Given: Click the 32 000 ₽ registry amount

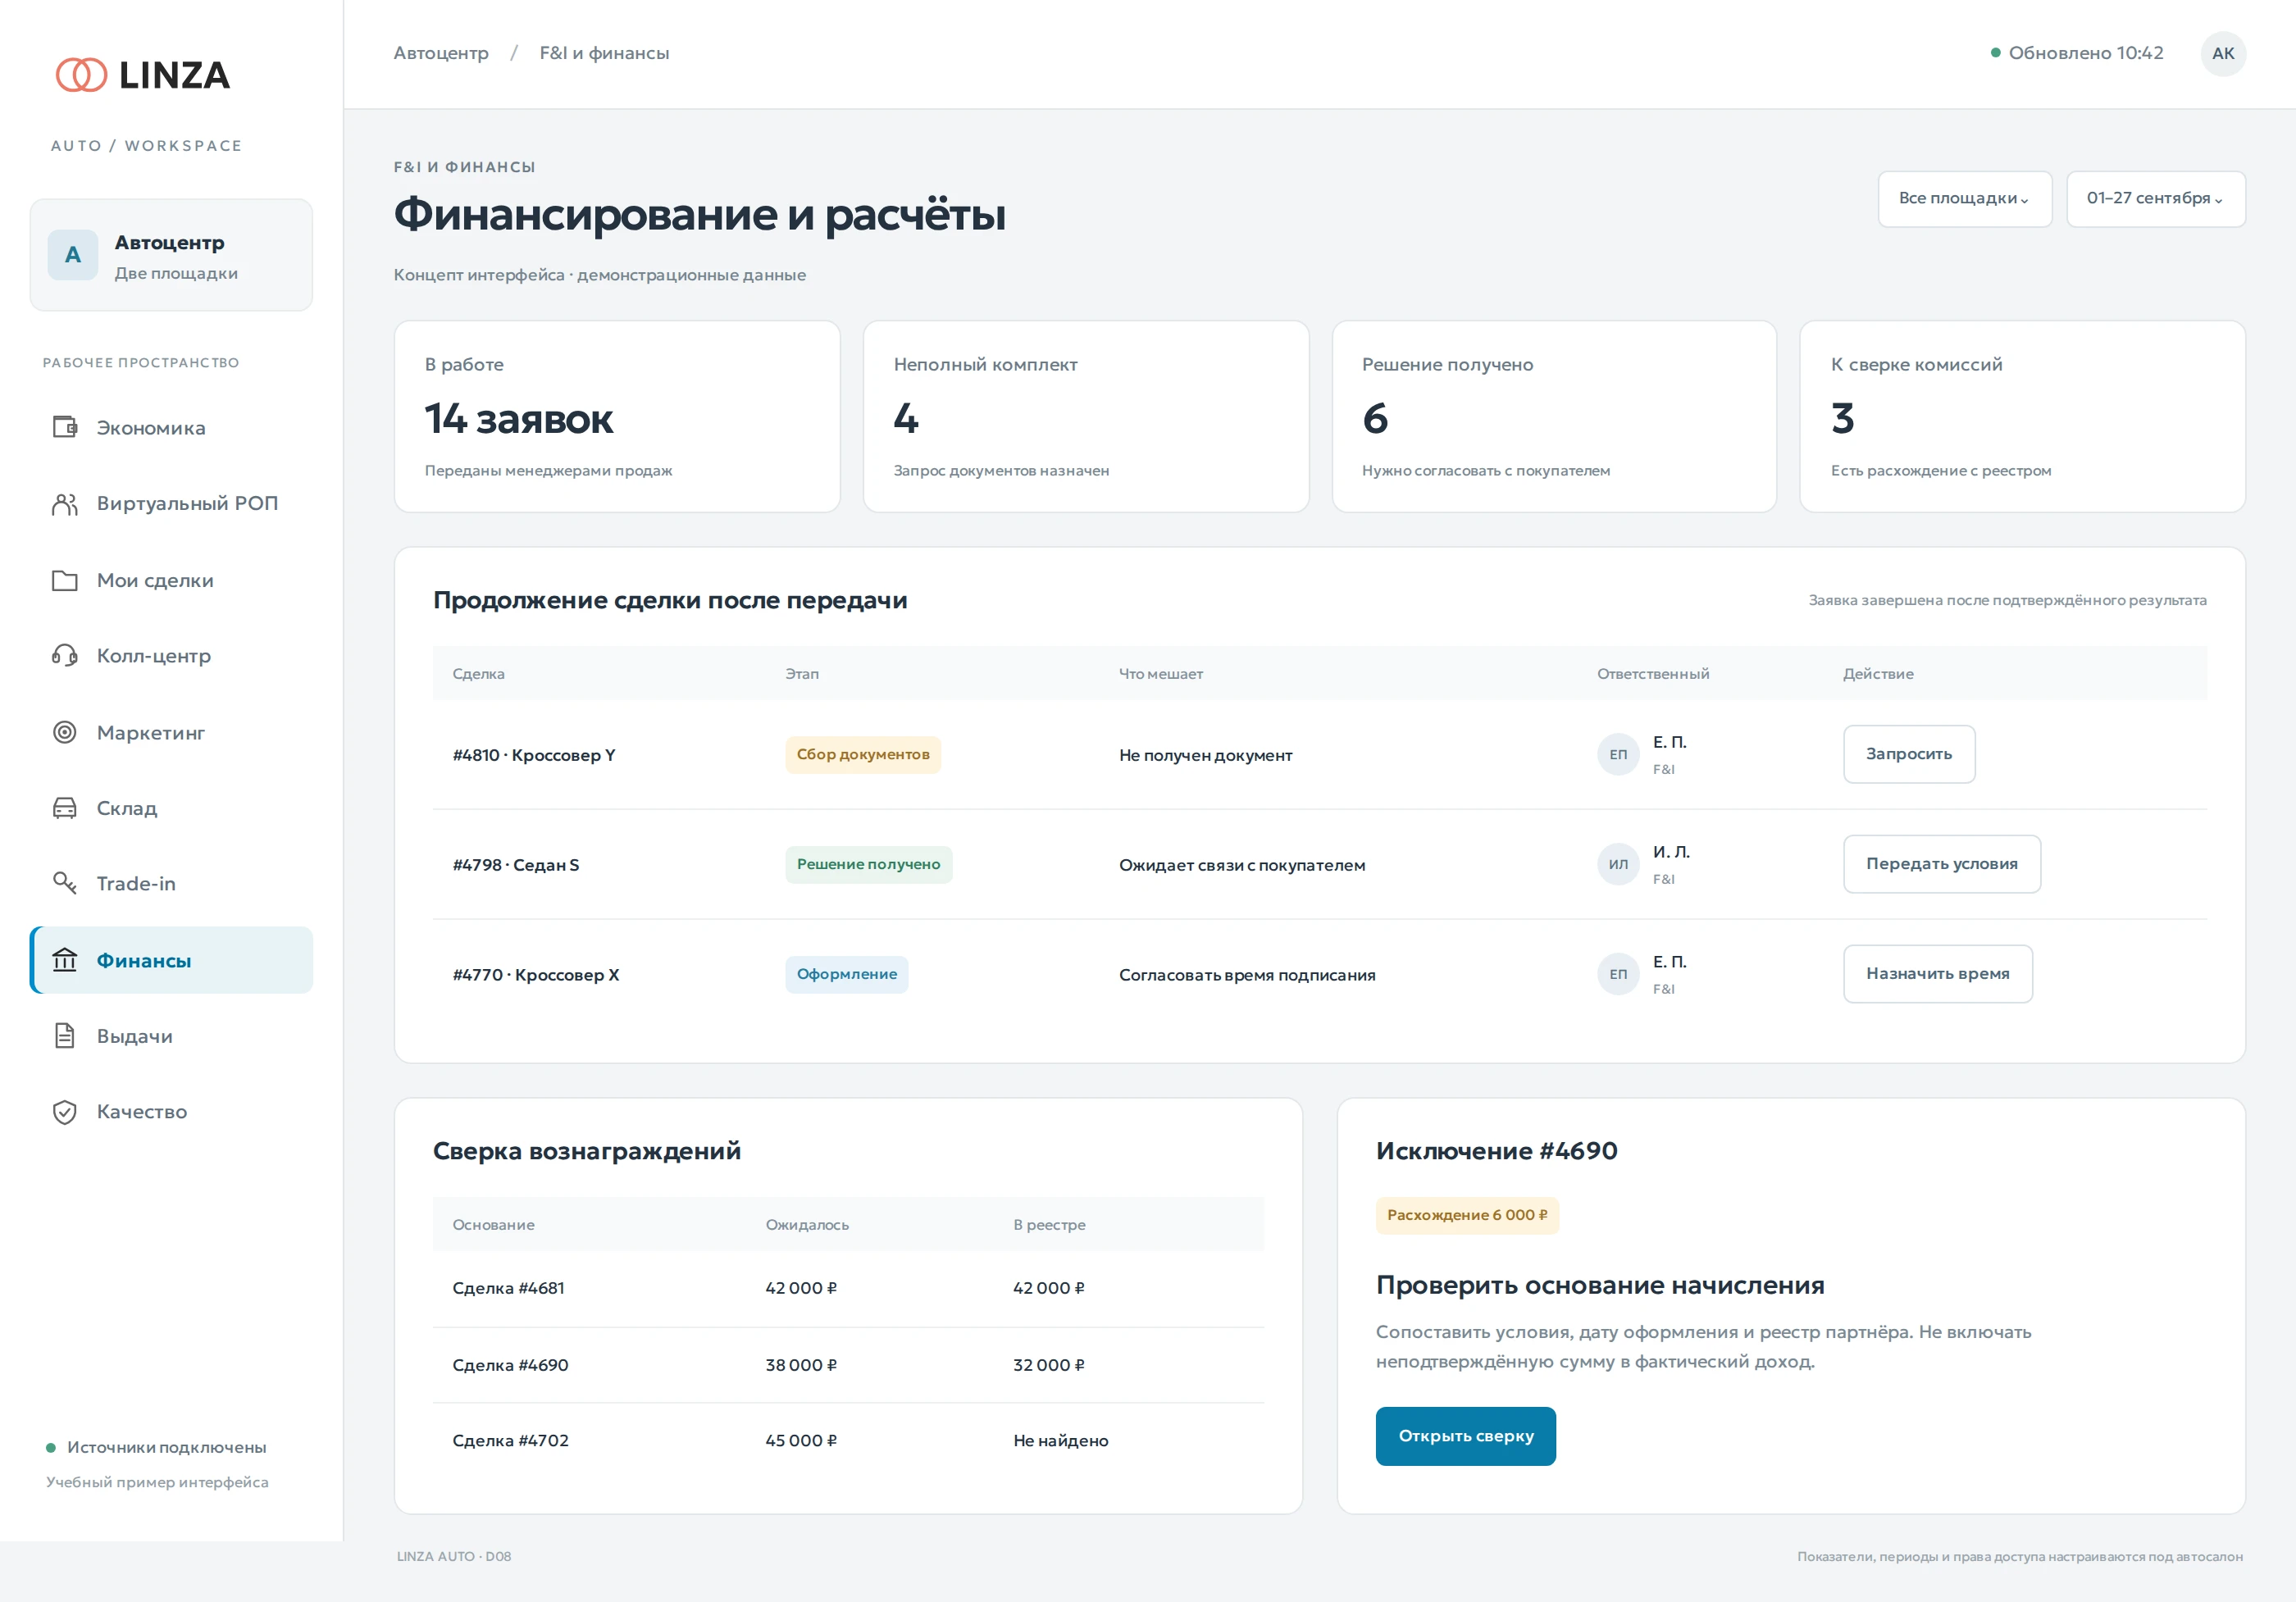Looking at the screenshot, I should (1049, 1366).
